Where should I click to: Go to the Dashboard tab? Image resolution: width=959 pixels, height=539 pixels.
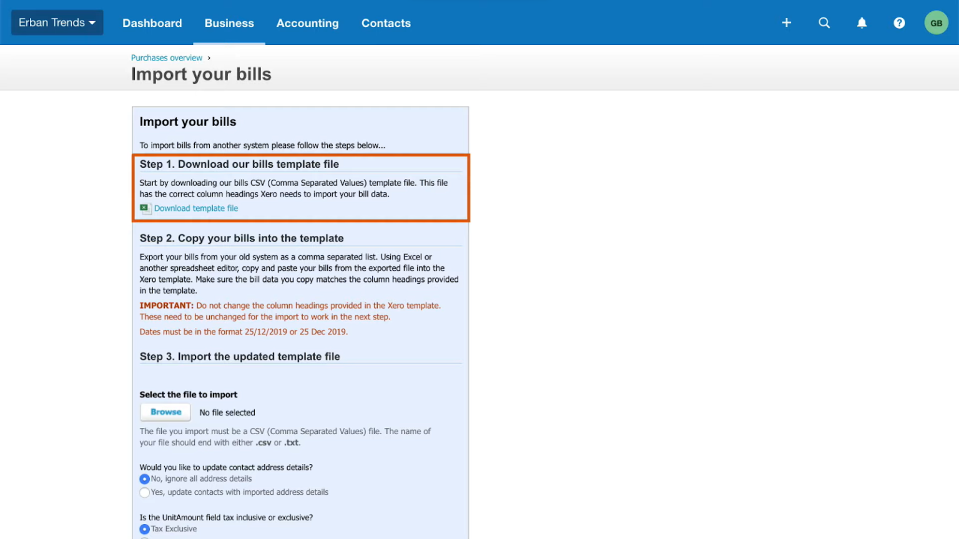[x=152, y=23]
